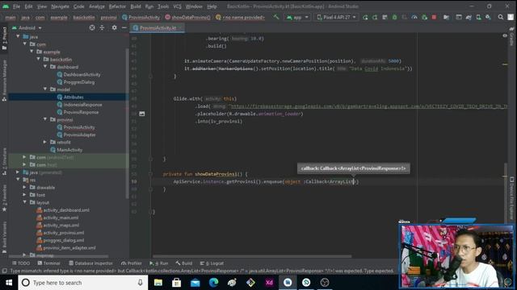Open the Refactor menu
Screen dimensions: 517x290
tap(117, 6)
